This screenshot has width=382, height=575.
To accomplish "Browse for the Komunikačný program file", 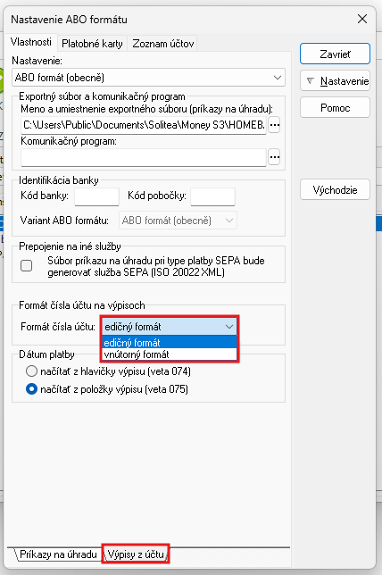I will [x=274, y=157].
